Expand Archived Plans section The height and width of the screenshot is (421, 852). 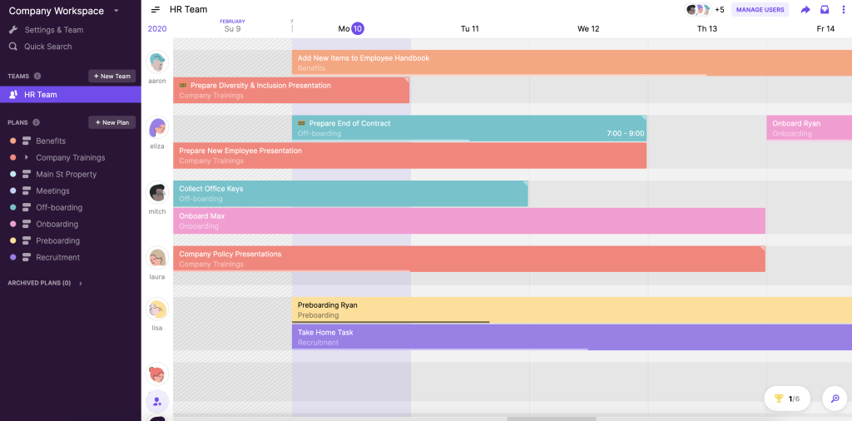81,283
